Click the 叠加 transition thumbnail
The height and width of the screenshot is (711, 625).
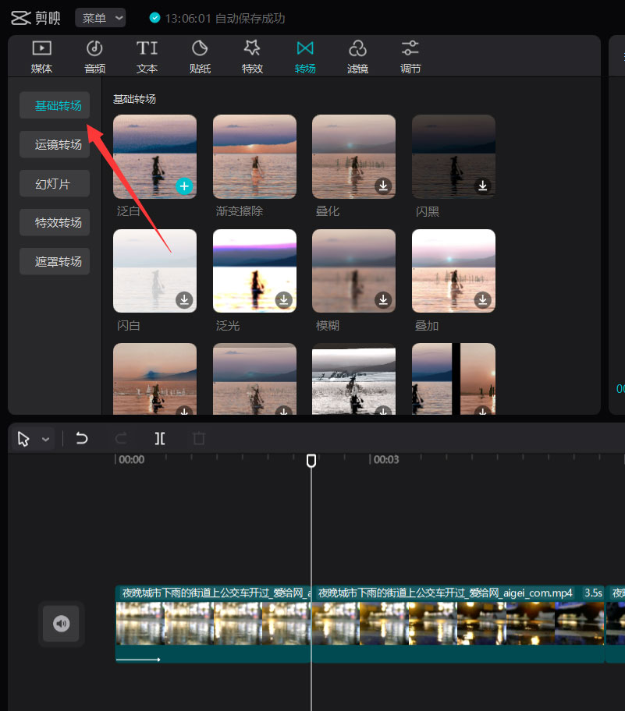click(453, 271)
